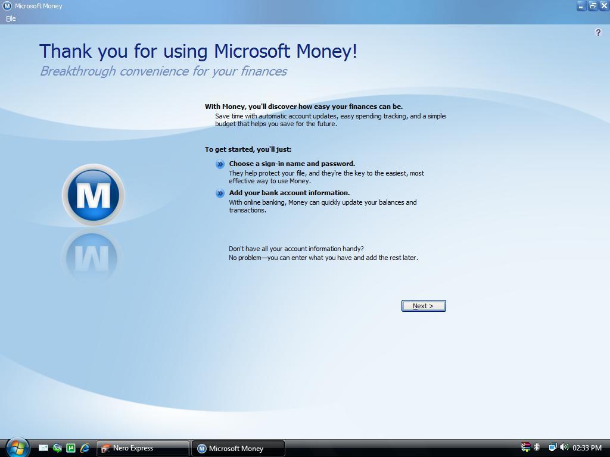
Task: Open the Windows Start orb
Action: point(17,447)
